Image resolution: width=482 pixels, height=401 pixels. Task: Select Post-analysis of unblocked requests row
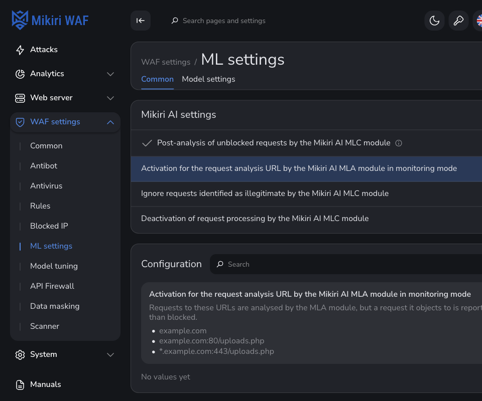[306, 143]
